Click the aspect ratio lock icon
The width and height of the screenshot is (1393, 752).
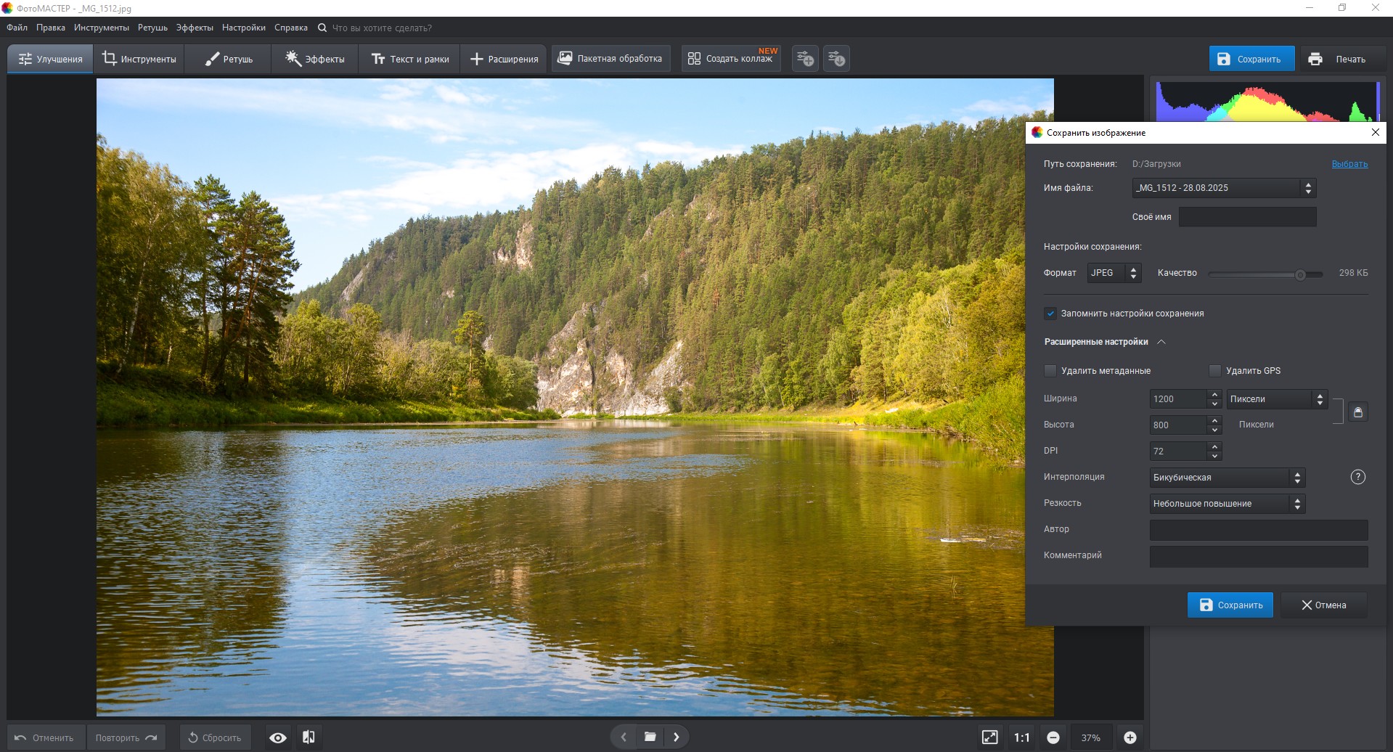[1357, 412]
